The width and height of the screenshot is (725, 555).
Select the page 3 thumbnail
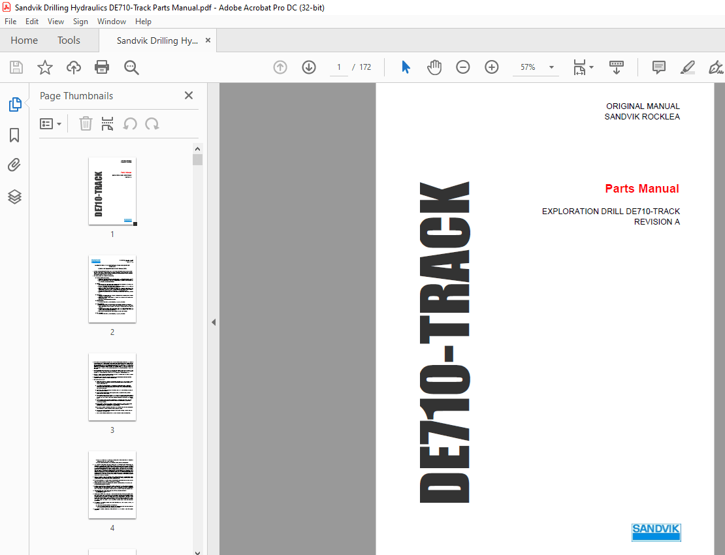[x=112, y=387]
